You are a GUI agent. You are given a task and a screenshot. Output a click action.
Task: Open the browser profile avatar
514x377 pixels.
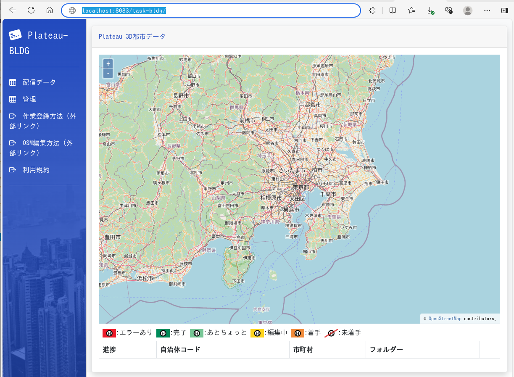(467, 11)
